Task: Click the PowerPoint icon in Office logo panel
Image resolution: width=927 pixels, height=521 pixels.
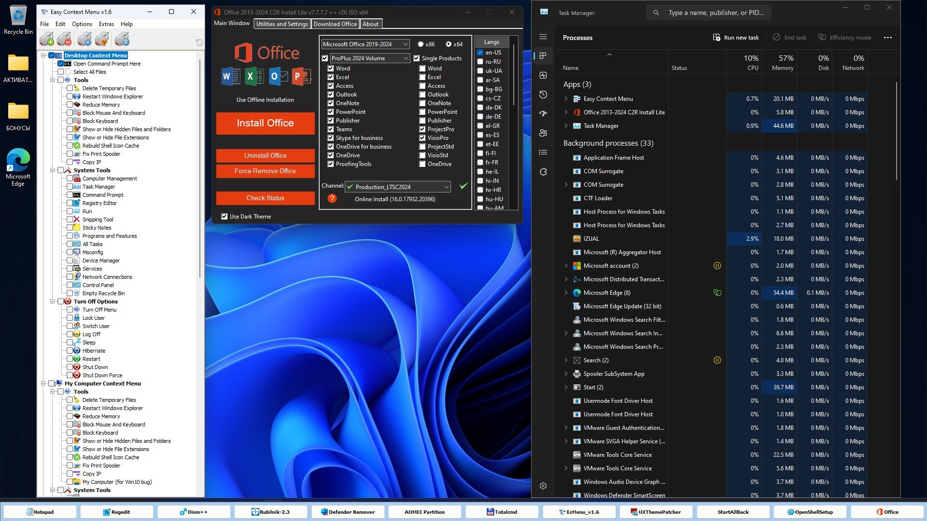Action: (x=301, y=76)
